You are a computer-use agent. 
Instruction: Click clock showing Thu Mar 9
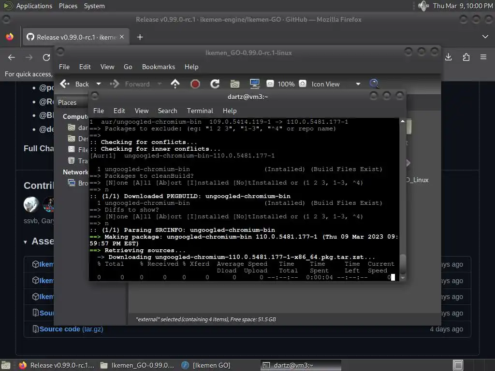[463, 6]
